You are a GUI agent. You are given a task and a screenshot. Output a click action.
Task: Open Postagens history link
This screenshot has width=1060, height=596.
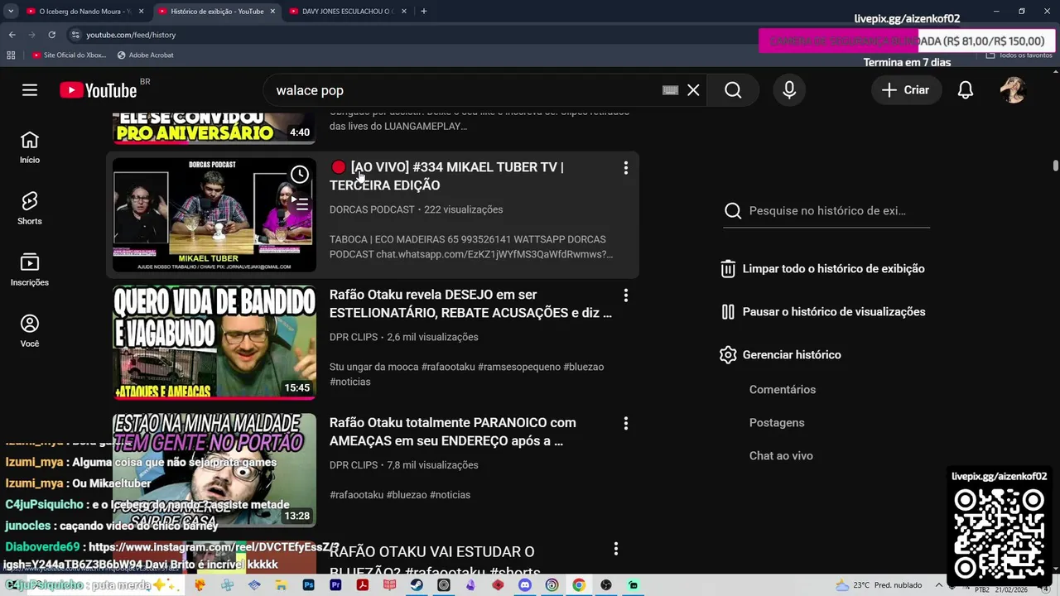pos(777,423)
